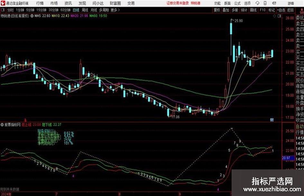Toggle the panel layout icon beside 分时
Viewport: 304px width, 196px height.
point(3,10)
